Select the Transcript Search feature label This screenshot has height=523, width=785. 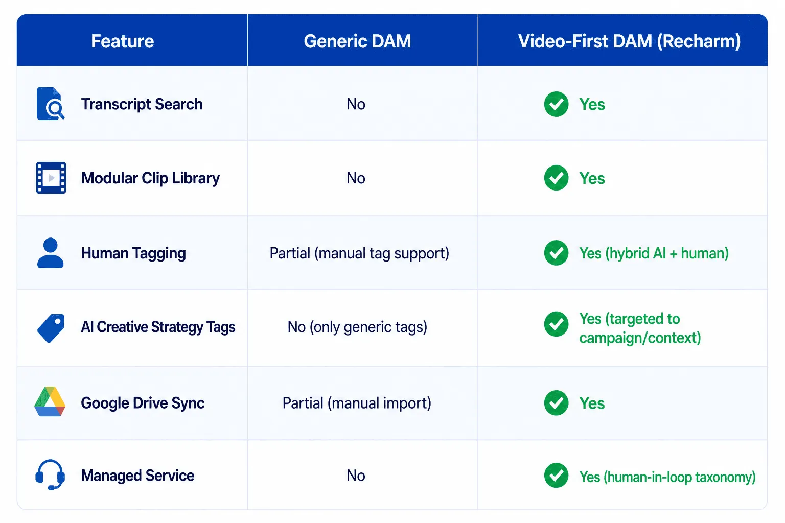(142, 104)
